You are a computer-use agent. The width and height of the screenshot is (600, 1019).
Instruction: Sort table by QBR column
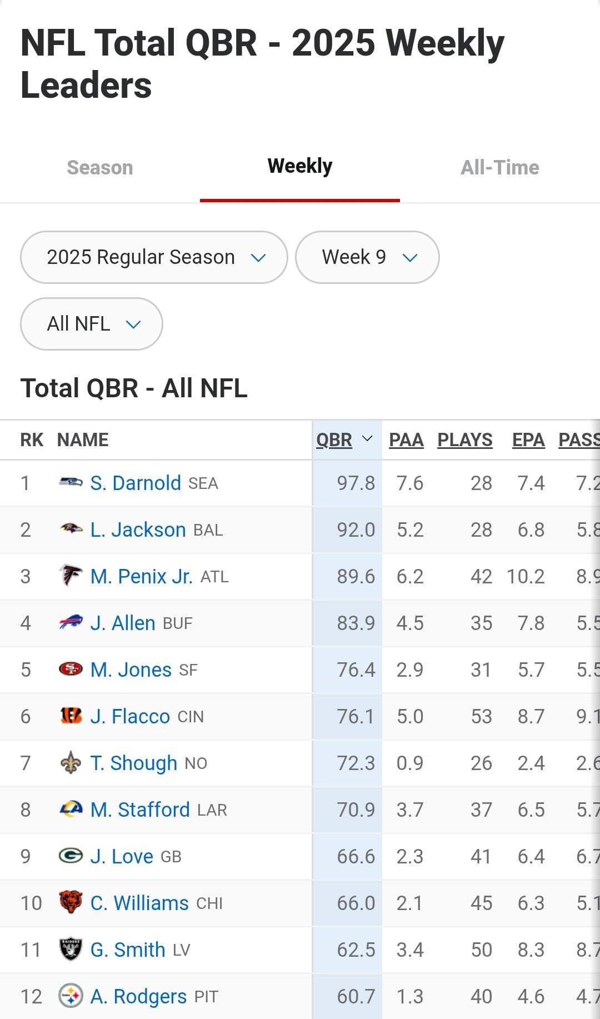334,439
